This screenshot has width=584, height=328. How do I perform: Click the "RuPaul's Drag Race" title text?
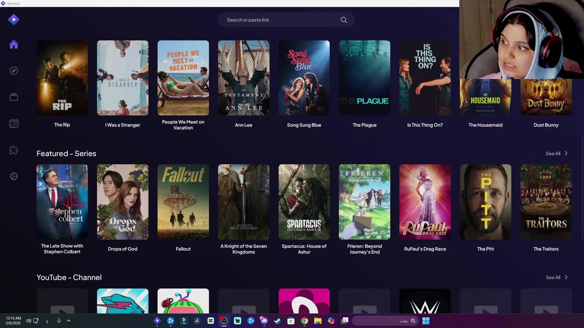(x=425, y=249)
